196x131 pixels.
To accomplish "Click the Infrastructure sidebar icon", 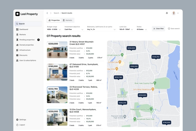I will point(17,50).
